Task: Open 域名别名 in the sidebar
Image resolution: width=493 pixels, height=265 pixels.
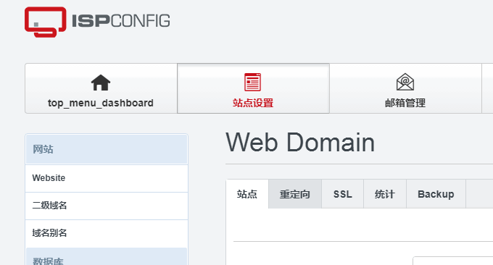Action: tap(107, 233)
